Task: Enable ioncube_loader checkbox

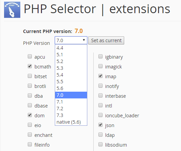Action: click(x=100, y=115)
